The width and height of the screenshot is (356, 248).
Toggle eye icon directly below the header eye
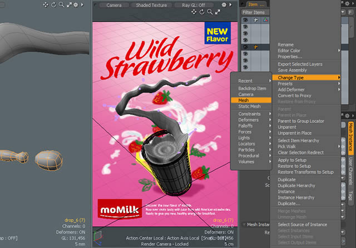pos(245,27)
